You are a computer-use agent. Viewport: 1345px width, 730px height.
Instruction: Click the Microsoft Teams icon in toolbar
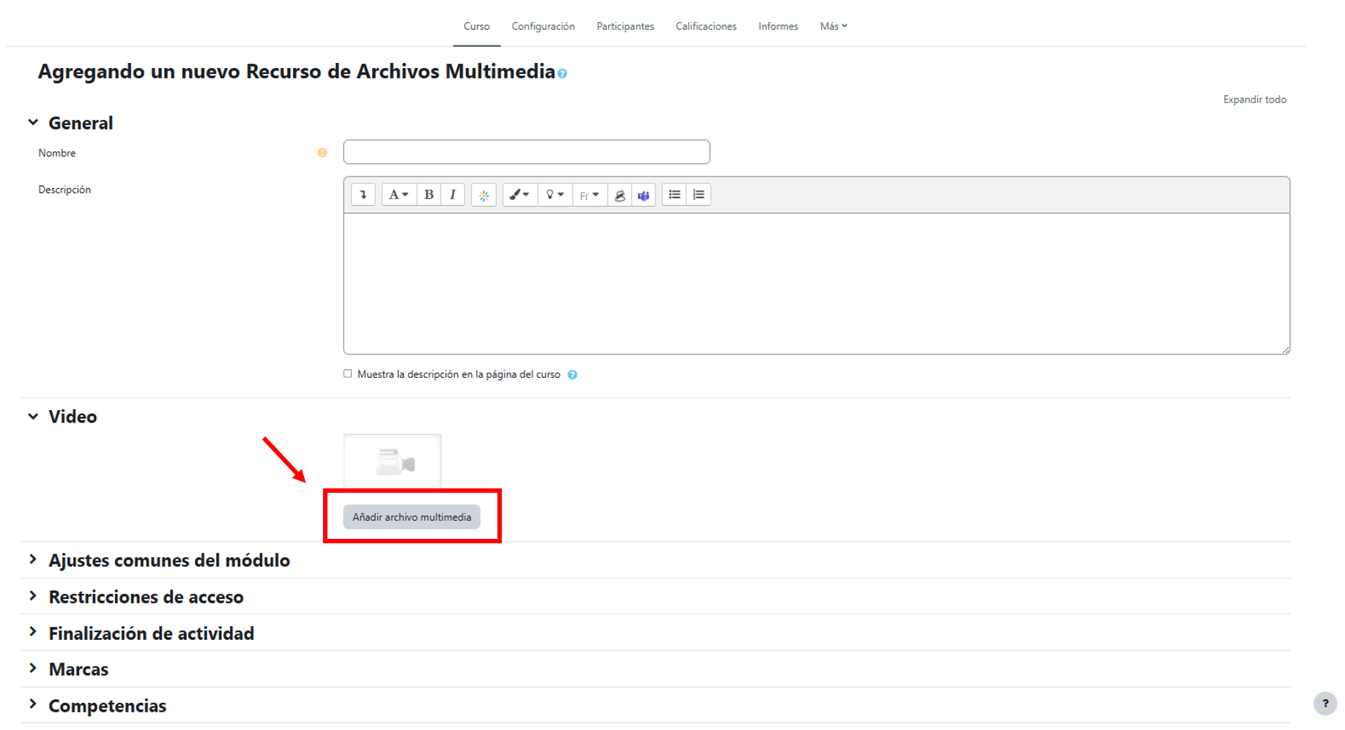643,195
